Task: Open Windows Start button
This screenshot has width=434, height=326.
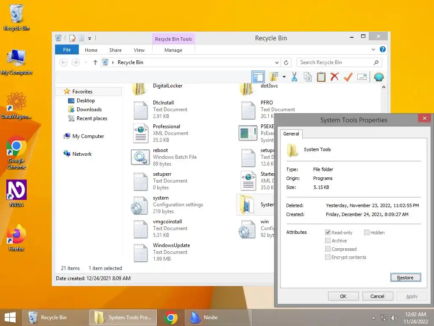Action: click(x=10, y=318)
